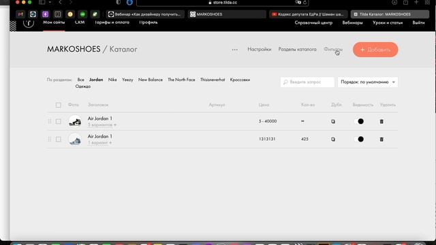Open the sort order dropdown
This screenshot has height=245, width=436.
368,82
